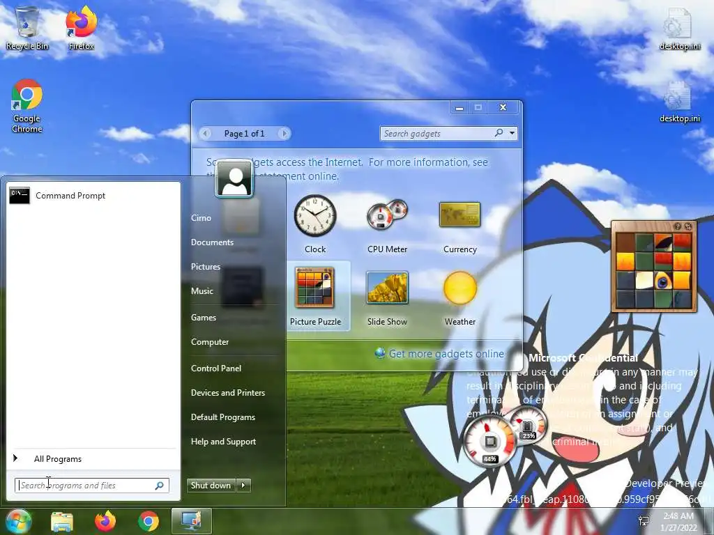Click the magnifier icon in Start search box
This screenshot has height=535, width=714.
160,486
